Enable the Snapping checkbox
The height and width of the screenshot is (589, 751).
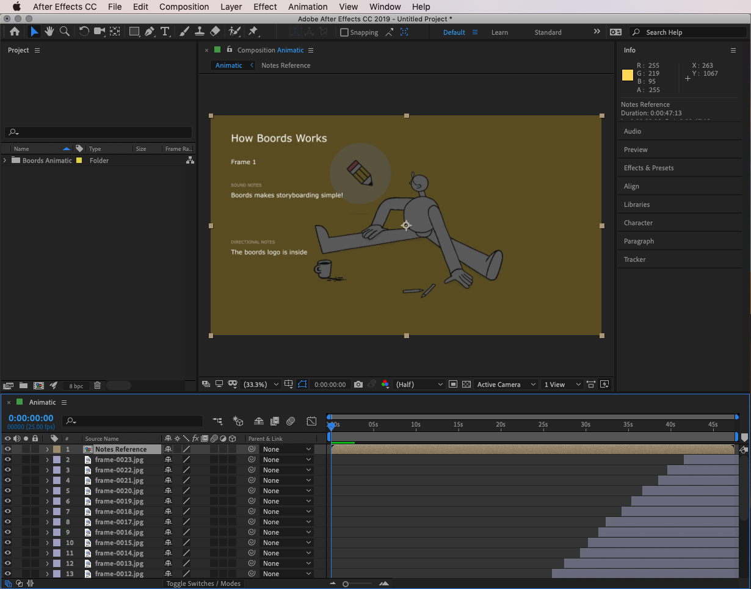click(x=344, y=32)
